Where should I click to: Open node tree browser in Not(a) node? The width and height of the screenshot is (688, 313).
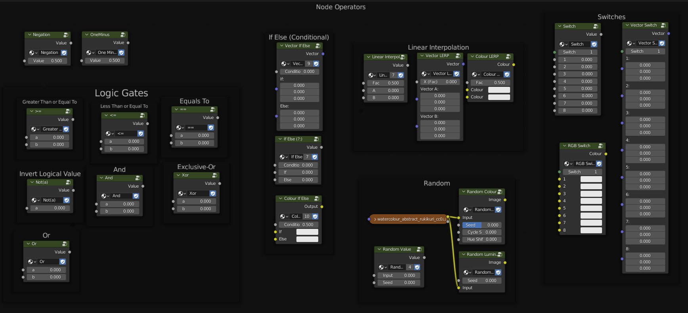click(x=36, y=200)
